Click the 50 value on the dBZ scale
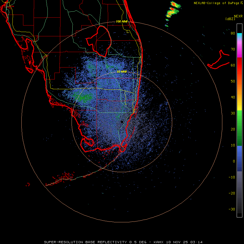The image size is (244, 244). coord(233,81)
